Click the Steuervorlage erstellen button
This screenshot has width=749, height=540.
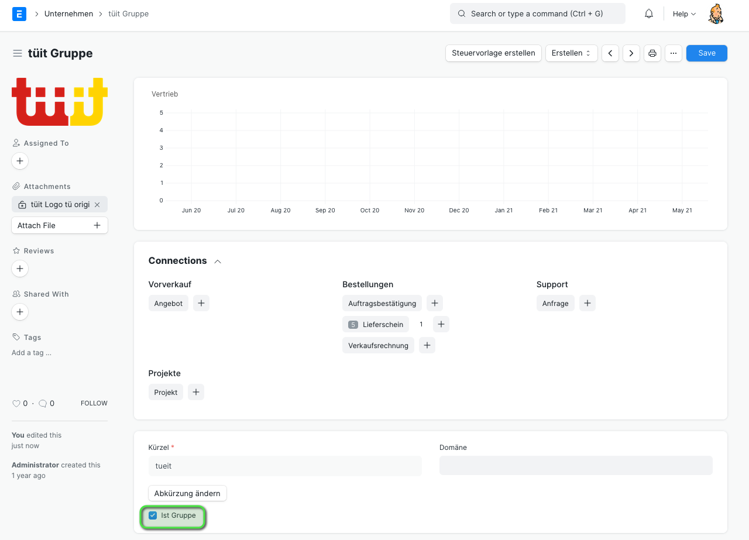[493, 53]
